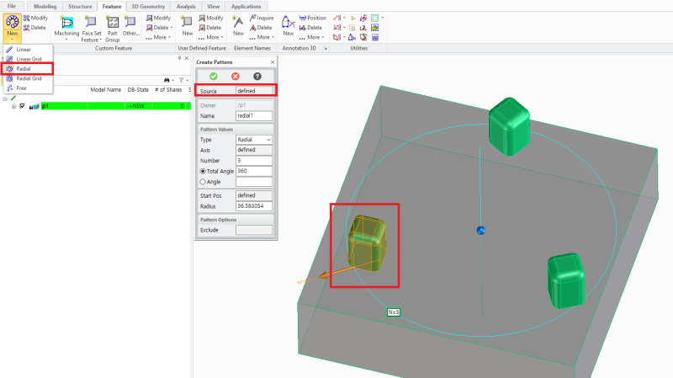Click the Number field showing 3

pos(254,161)
